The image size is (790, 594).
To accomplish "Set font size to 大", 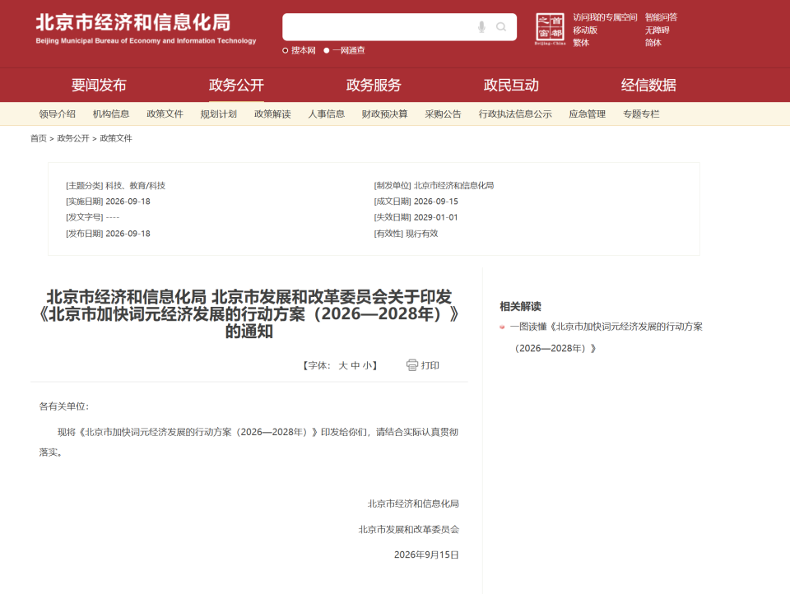I will pos(342,365).
